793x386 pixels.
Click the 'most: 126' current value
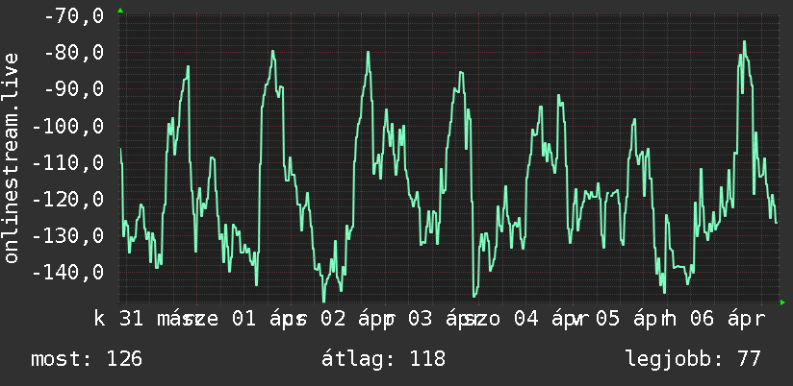(x=87, y=359)
